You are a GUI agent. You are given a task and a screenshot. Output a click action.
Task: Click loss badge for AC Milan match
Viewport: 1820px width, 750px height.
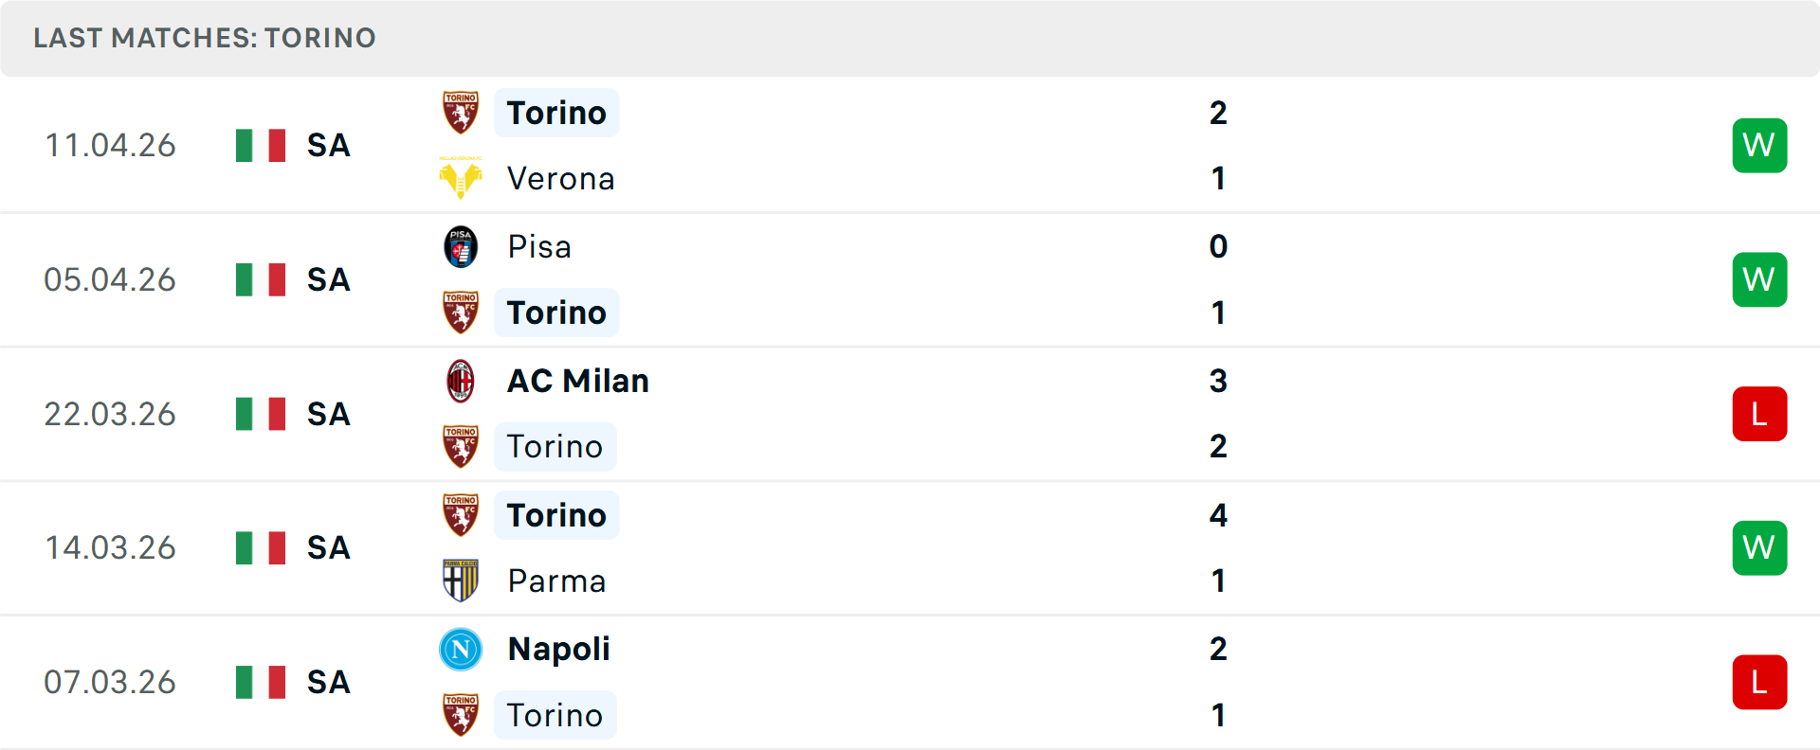point(1759,414)
